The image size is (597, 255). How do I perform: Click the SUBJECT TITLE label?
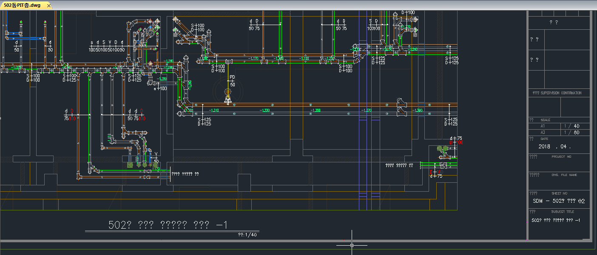coord(563,211)
